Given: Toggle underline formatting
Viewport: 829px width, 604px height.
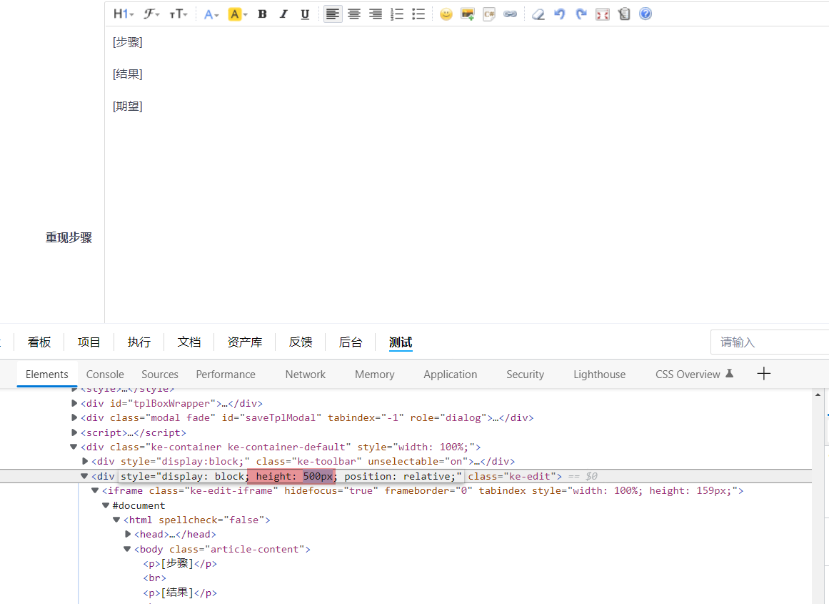Looking at the screenshot, I should tap(305, 14).
